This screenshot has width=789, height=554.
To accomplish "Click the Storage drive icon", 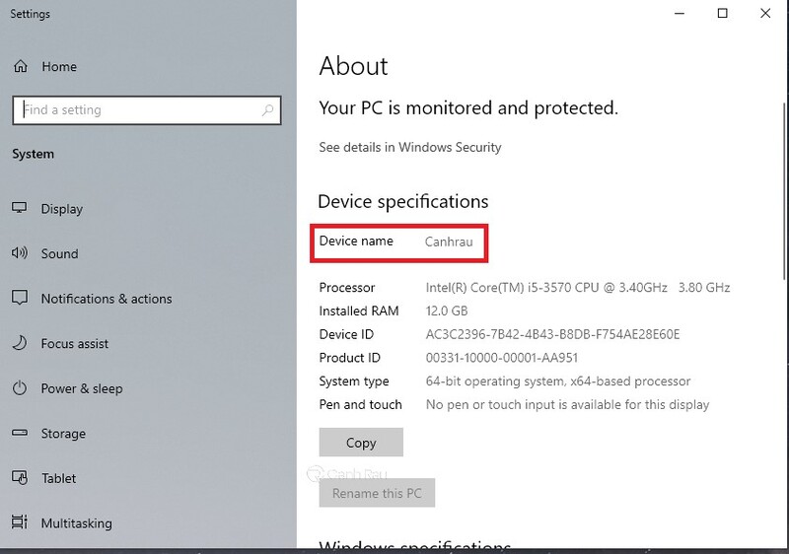I will (20, 433).
